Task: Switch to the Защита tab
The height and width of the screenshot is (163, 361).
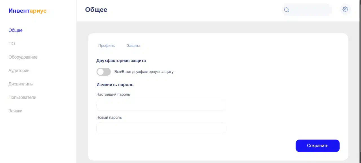Action: point(134,45)
